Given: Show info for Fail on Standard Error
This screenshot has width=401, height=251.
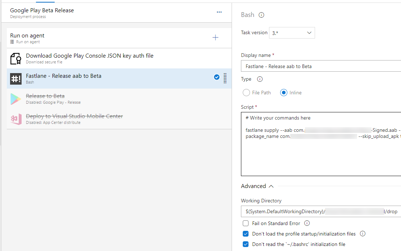Looking at the screenshot, I should pos(307,223).
